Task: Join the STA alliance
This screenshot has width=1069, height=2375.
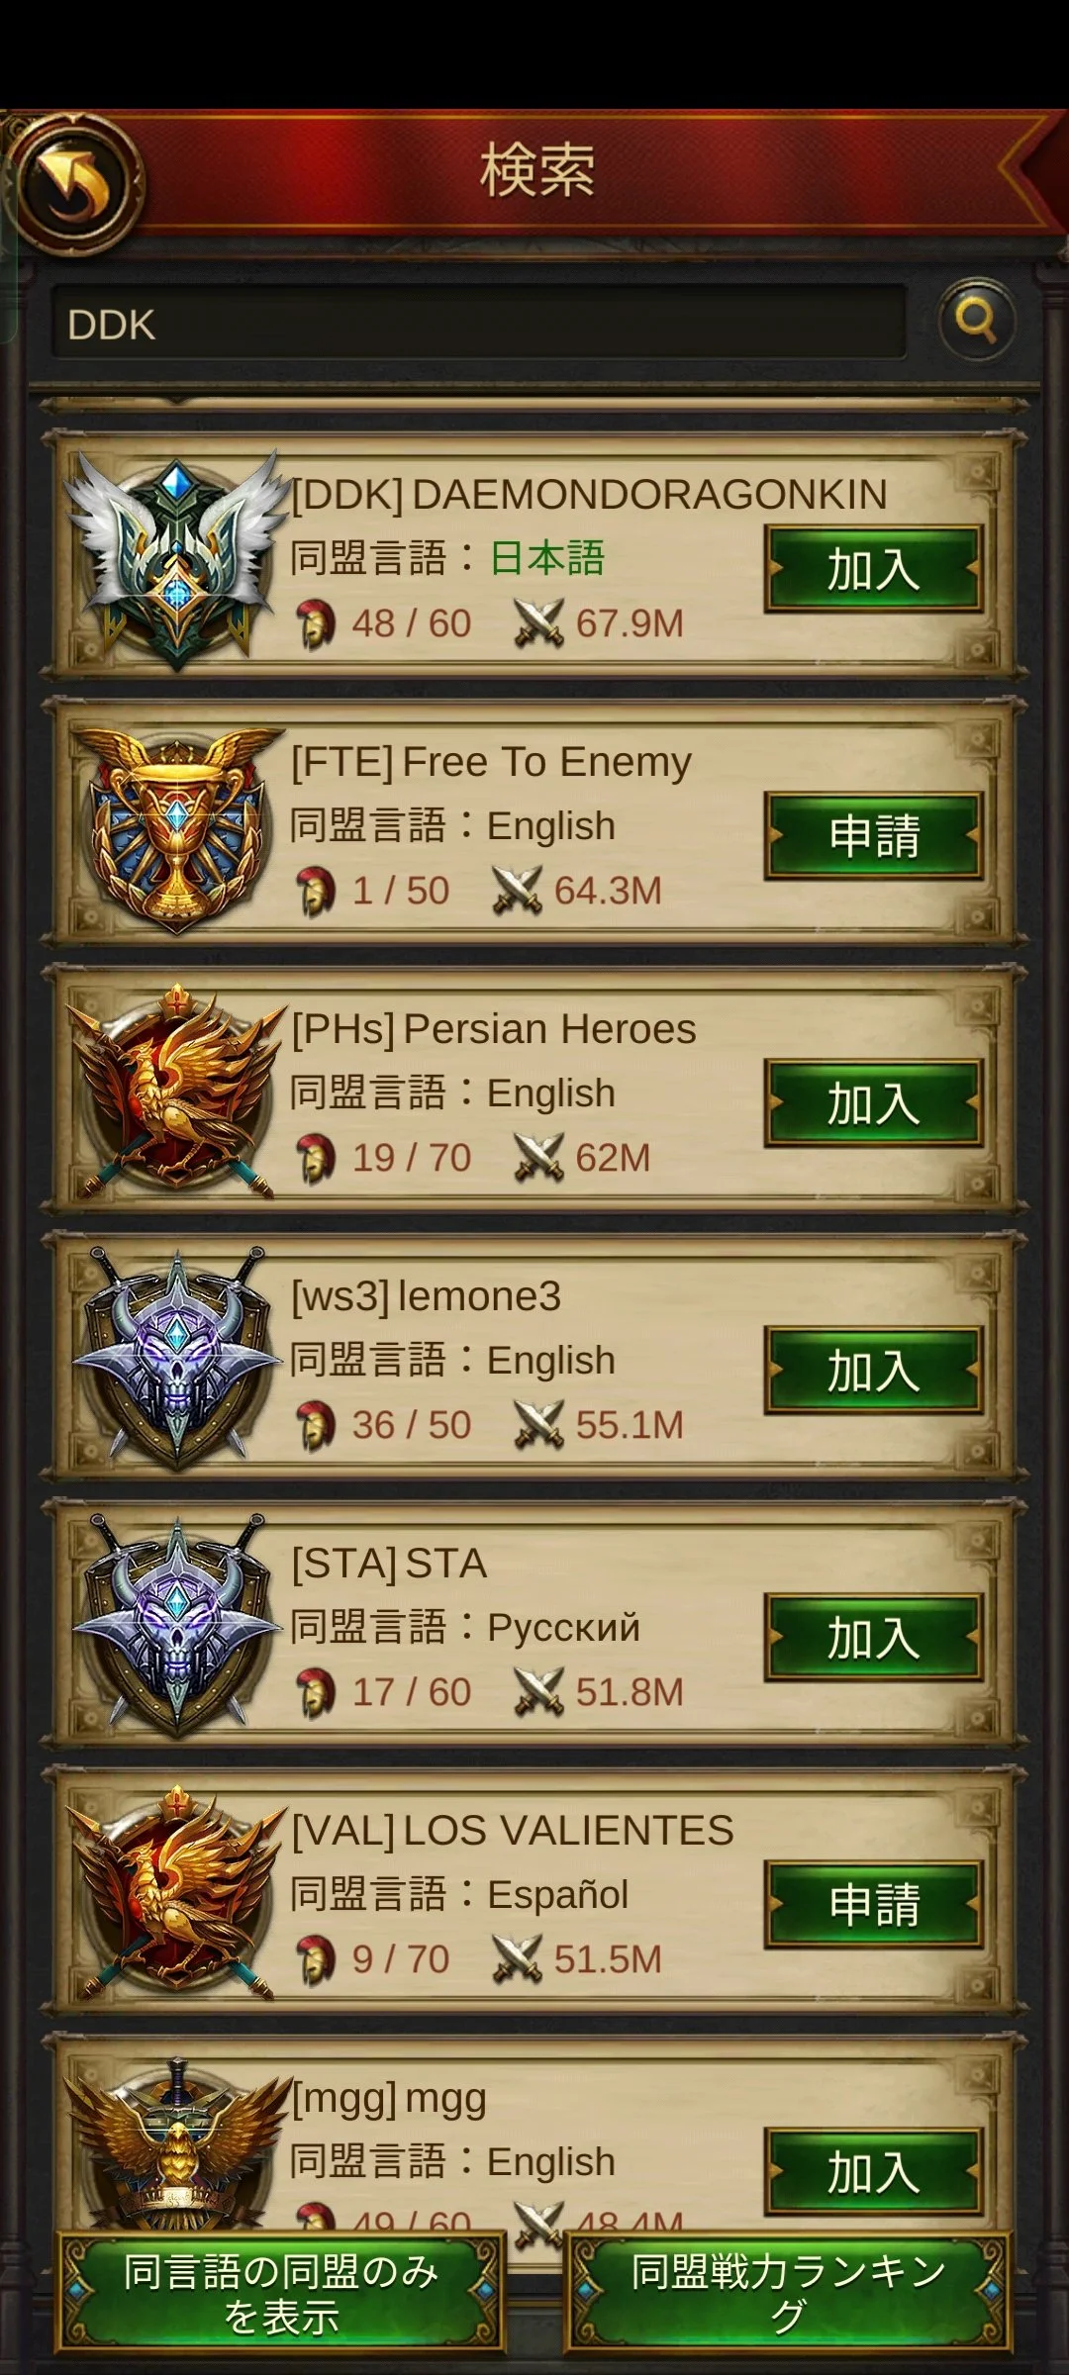Action: 873,1638
